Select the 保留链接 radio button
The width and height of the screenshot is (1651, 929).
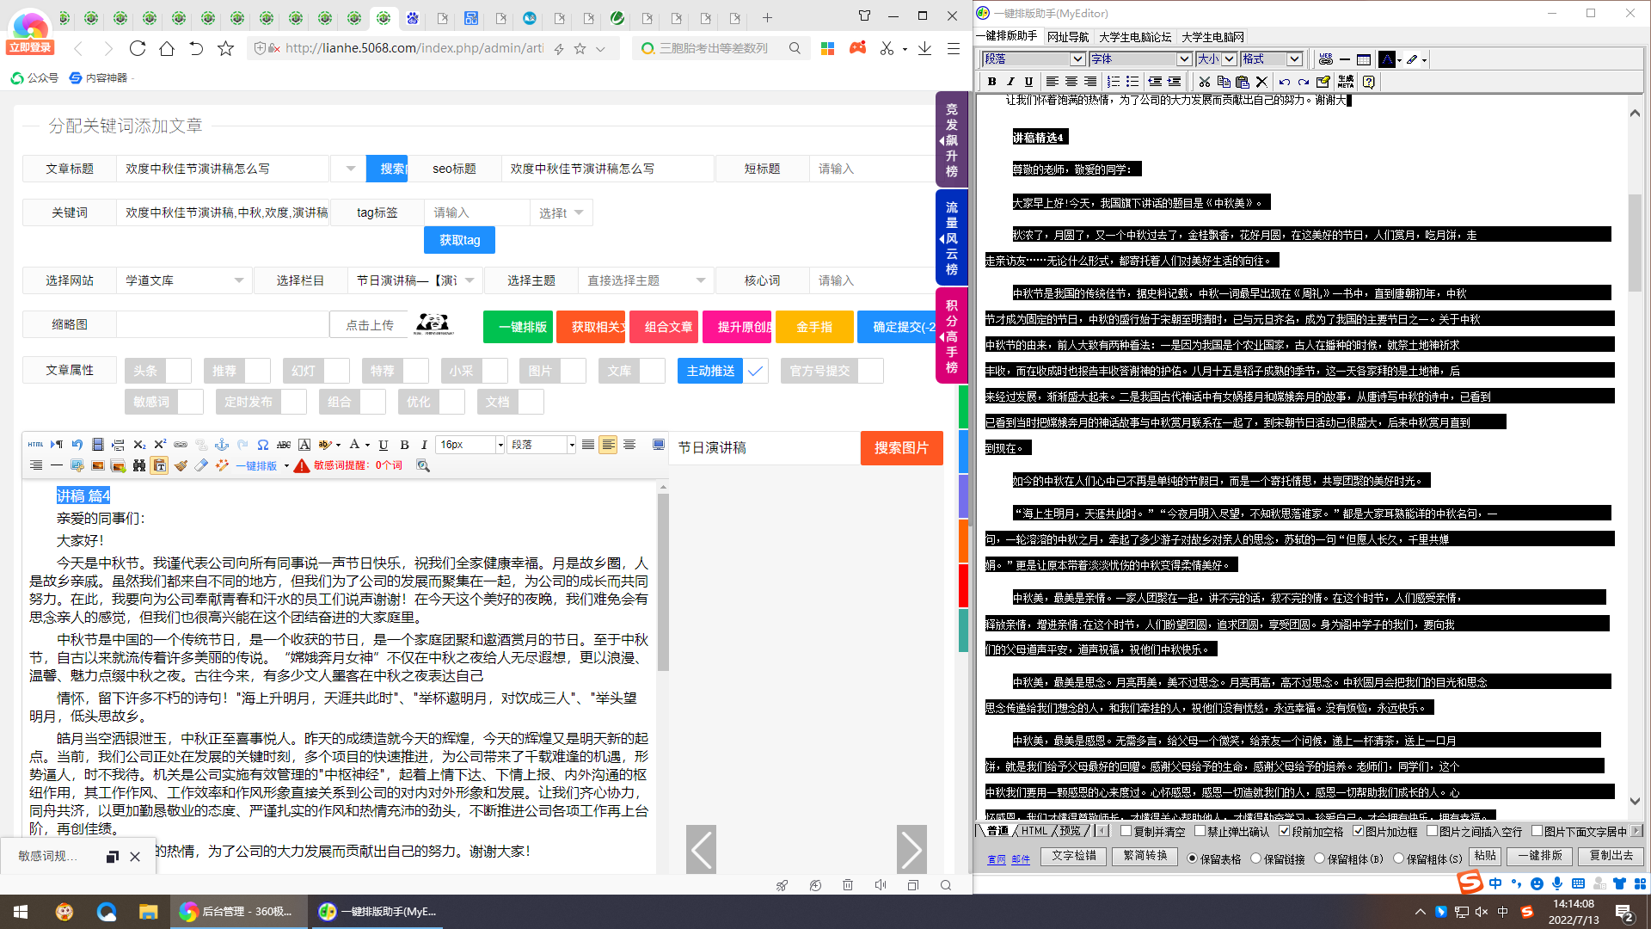click(1255, 857)
